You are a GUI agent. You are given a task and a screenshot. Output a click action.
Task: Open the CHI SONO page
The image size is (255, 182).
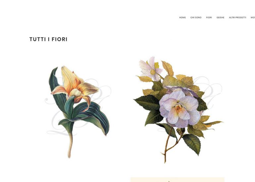(196, 18)
